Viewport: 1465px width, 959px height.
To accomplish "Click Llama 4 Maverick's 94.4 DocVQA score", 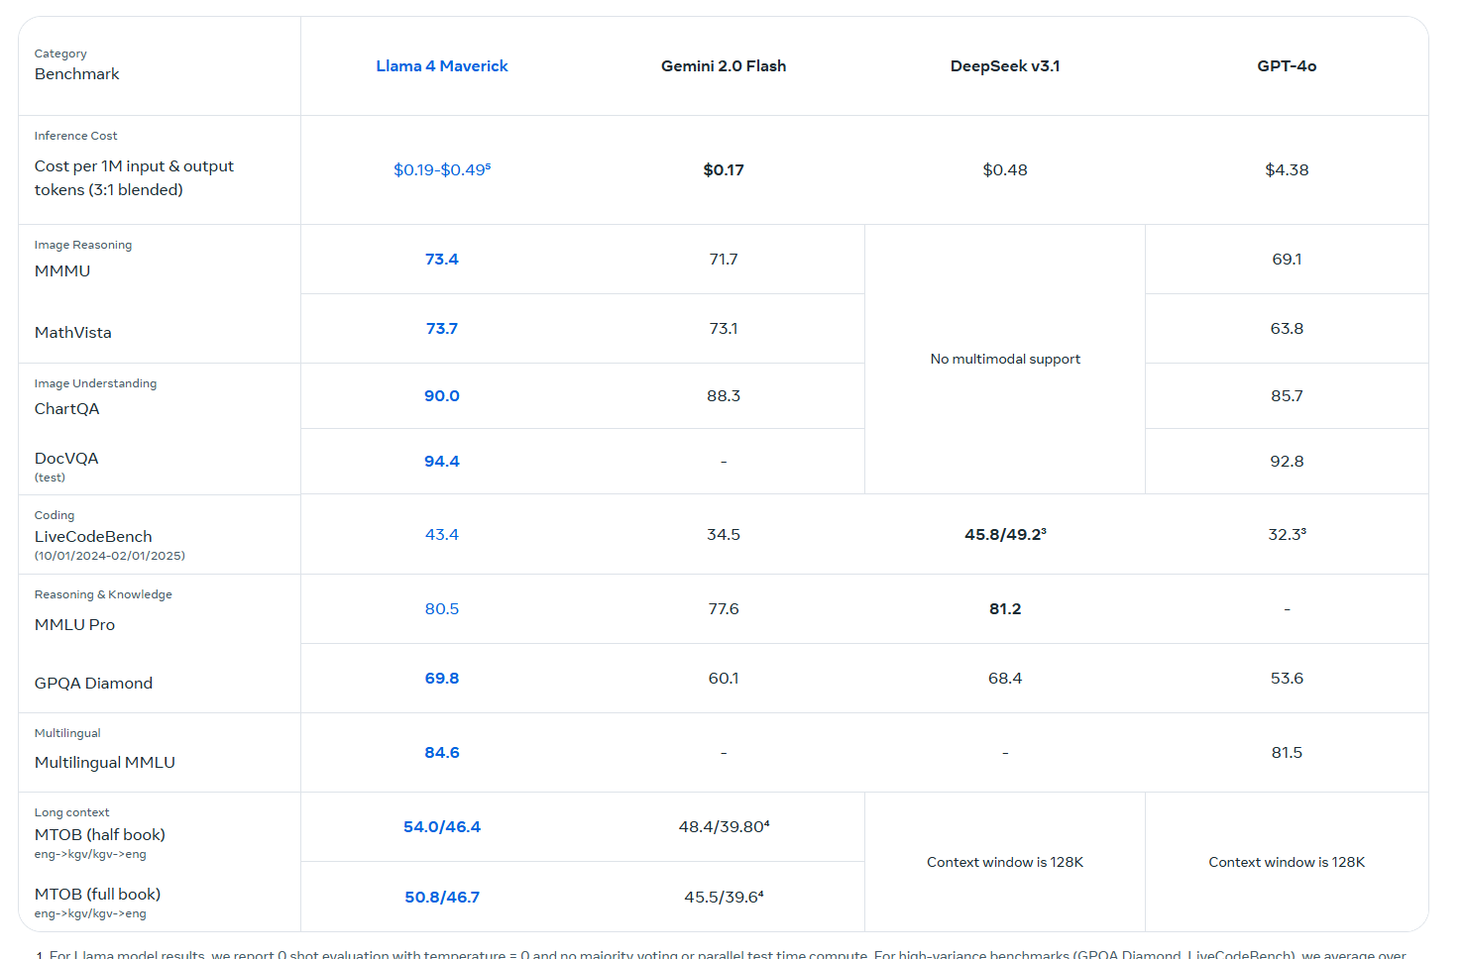I will [441, 462].
